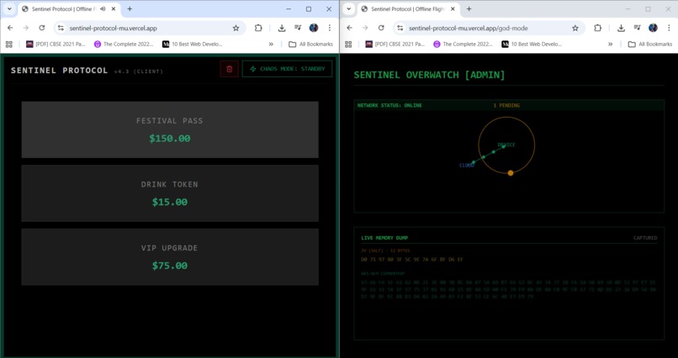Click the CAPTURED status label
This screenshot has width=678, height=358.
645,238
